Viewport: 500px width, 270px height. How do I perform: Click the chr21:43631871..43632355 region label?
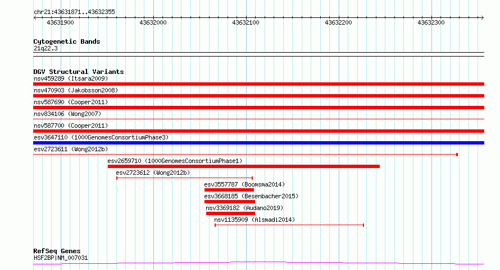pyautogui.click(x=74, y=12)
